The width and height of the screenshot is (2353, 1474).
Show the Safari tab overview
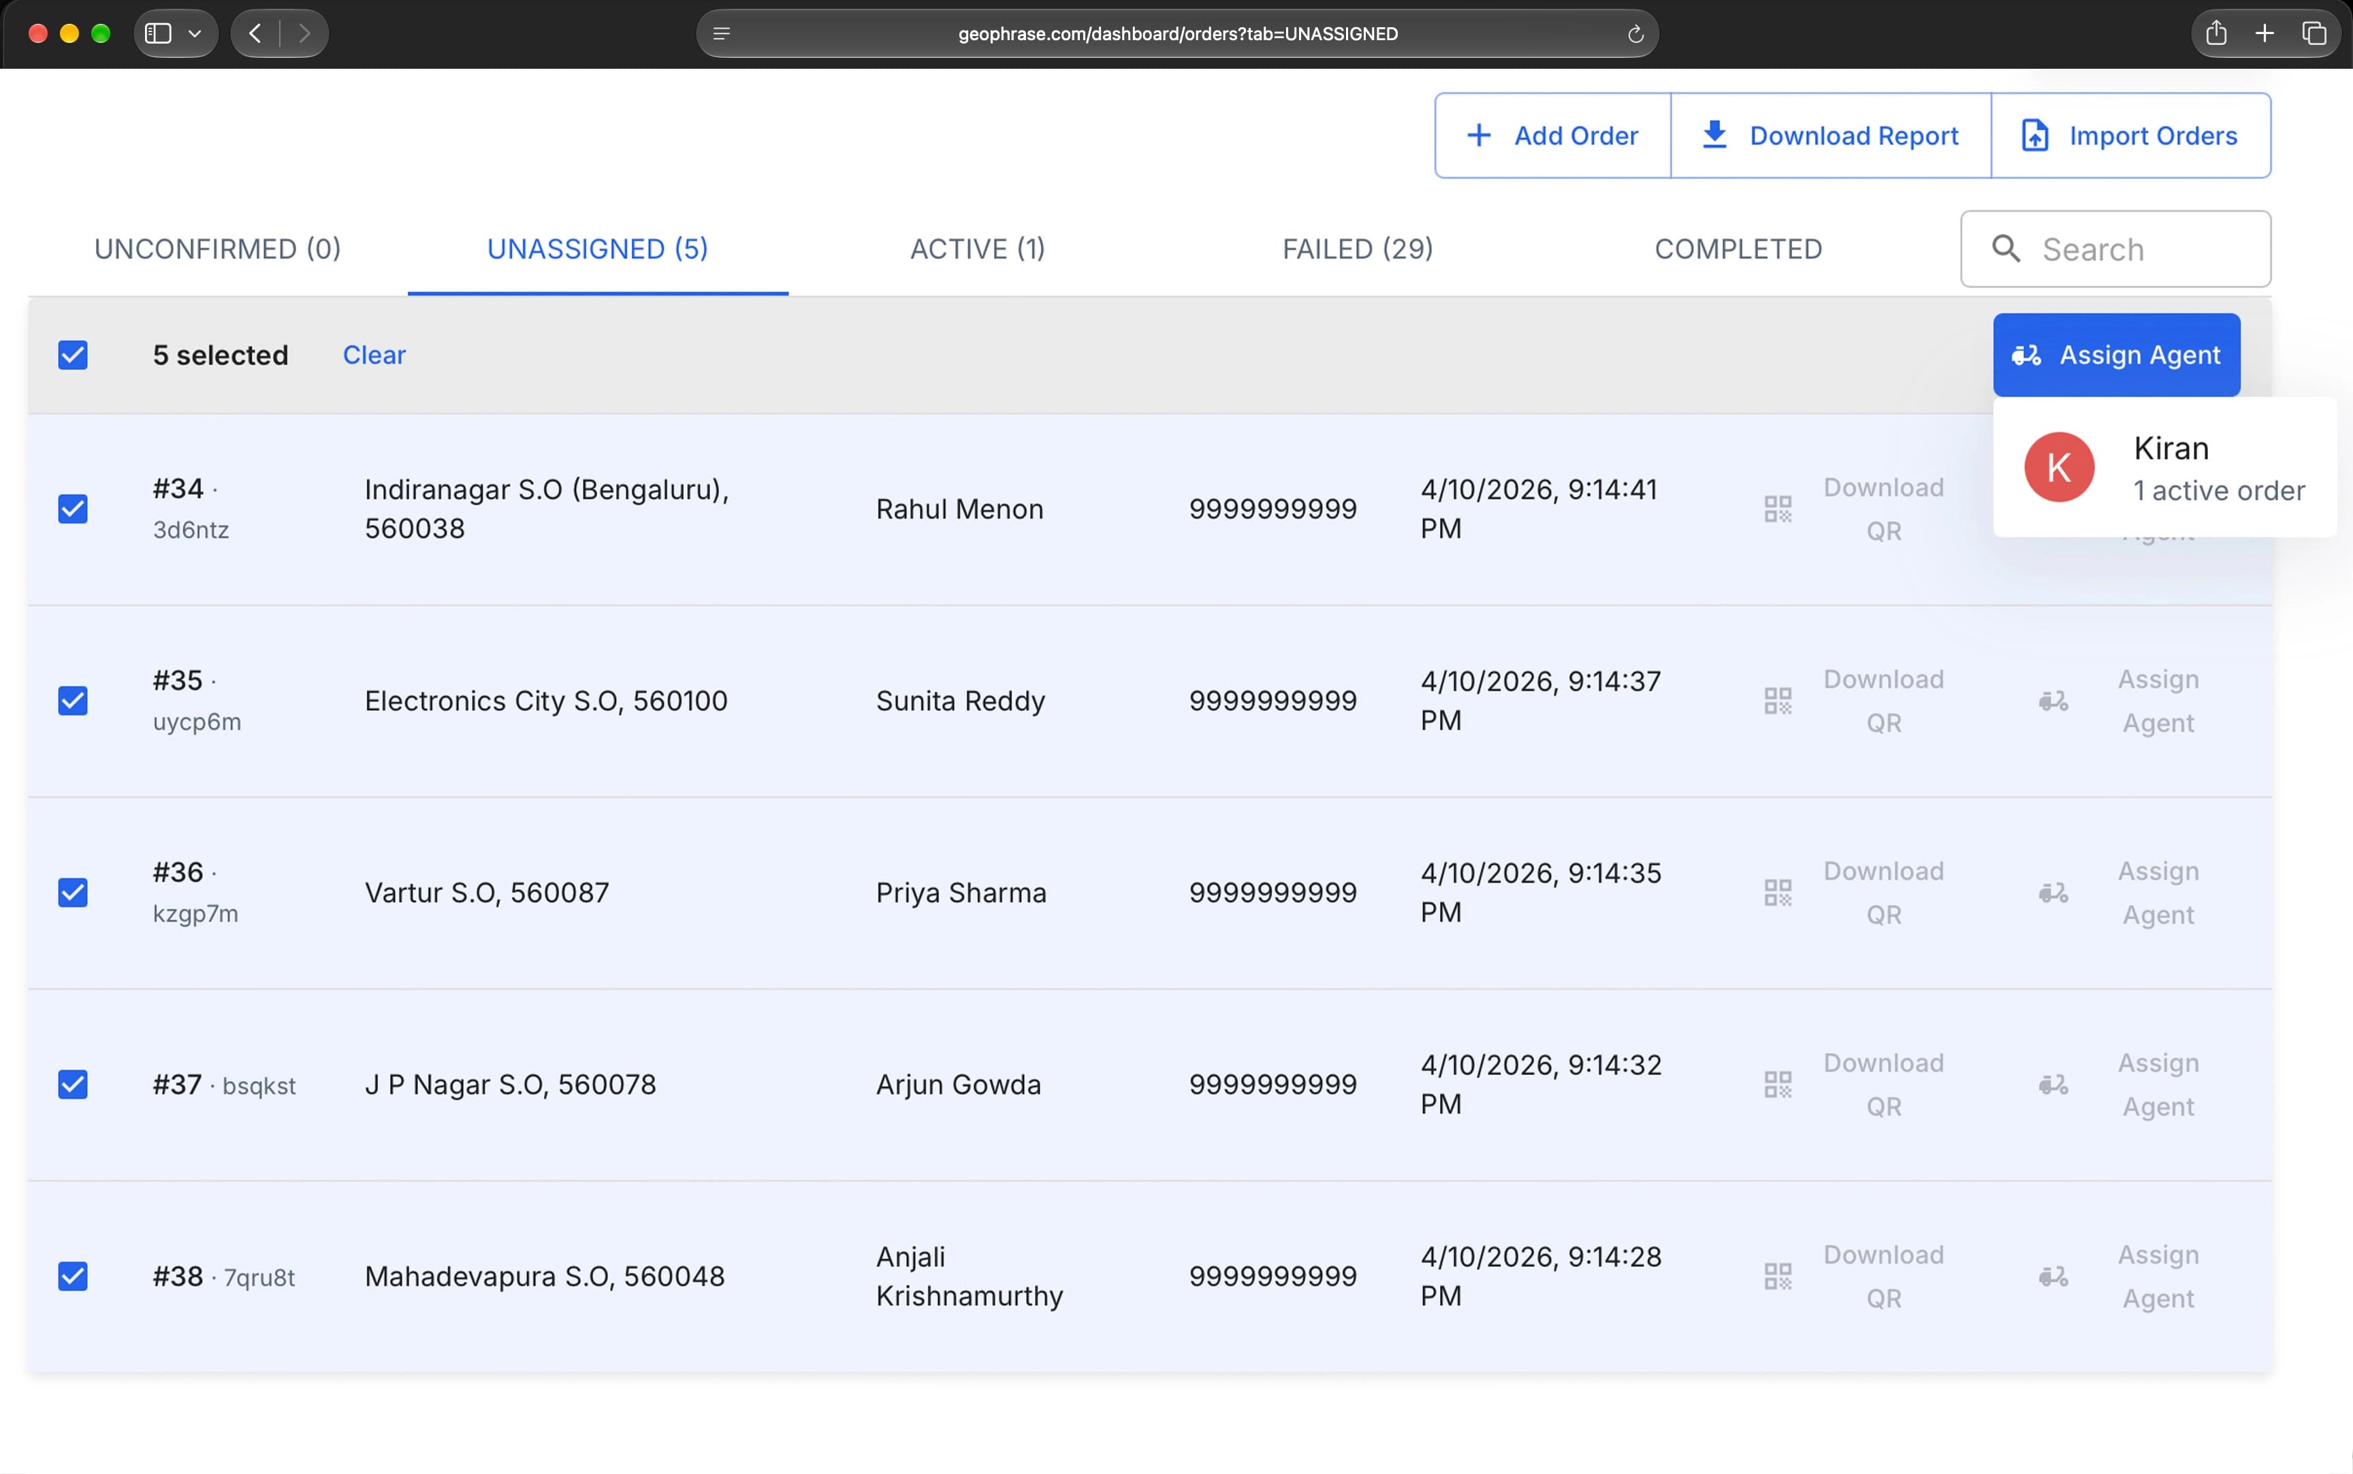pyautogui.click(x=2314, y=33)
